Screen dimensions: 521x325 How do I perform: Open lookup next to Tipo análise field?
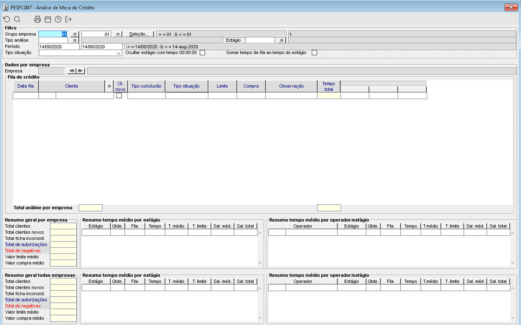click(75, 40)
